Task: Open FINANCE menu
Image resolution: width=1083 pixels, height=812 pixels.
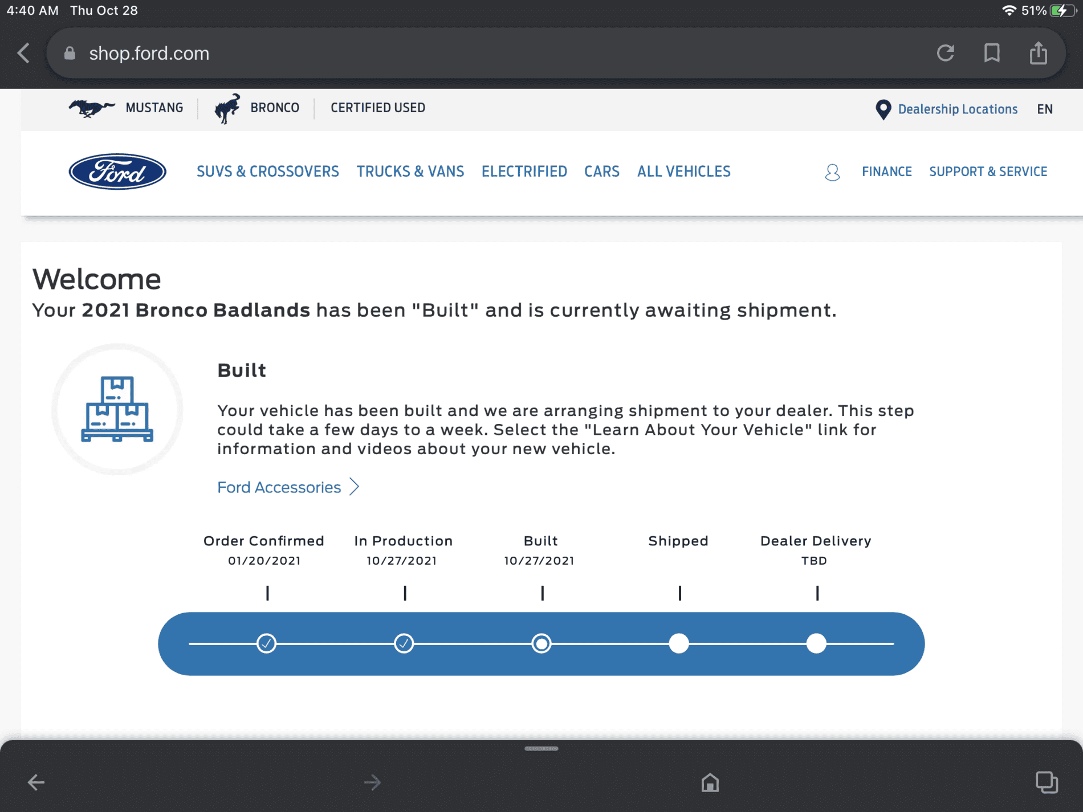Action: click(x=887, y=172)
